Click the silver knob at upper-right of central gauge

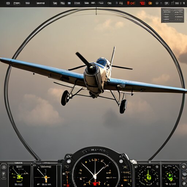coord(121,161)
